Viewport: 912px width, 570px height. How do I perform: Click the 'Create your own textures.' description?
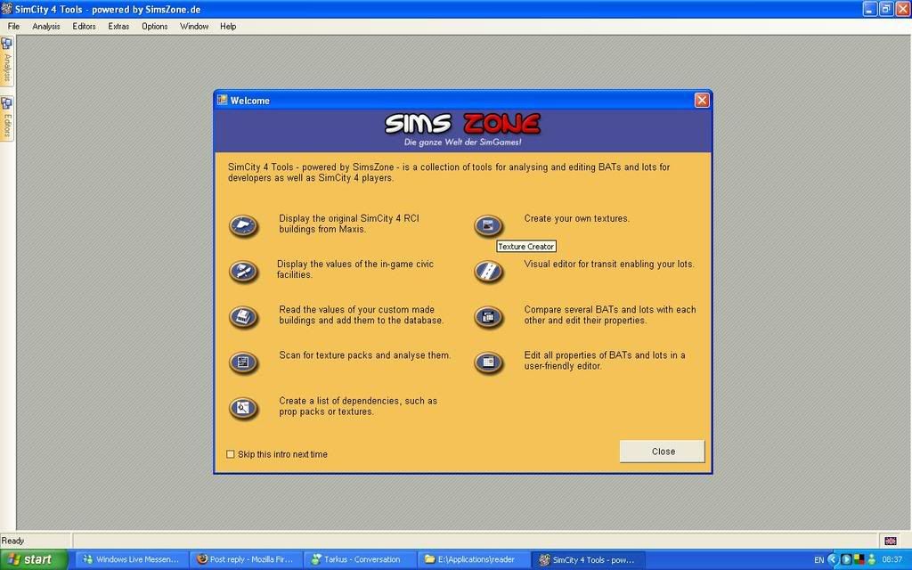pos(576,219)
